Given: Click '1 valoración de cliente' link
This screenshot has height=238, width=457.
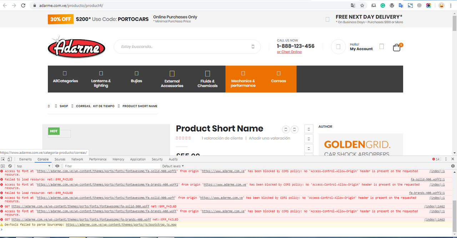Looking at the screenshot, I should [222, 138].
